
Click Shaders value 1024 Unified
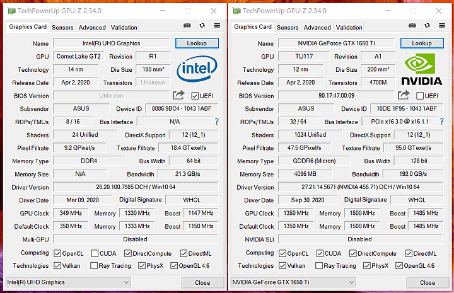pyautogui.click(x=310, y=135)
